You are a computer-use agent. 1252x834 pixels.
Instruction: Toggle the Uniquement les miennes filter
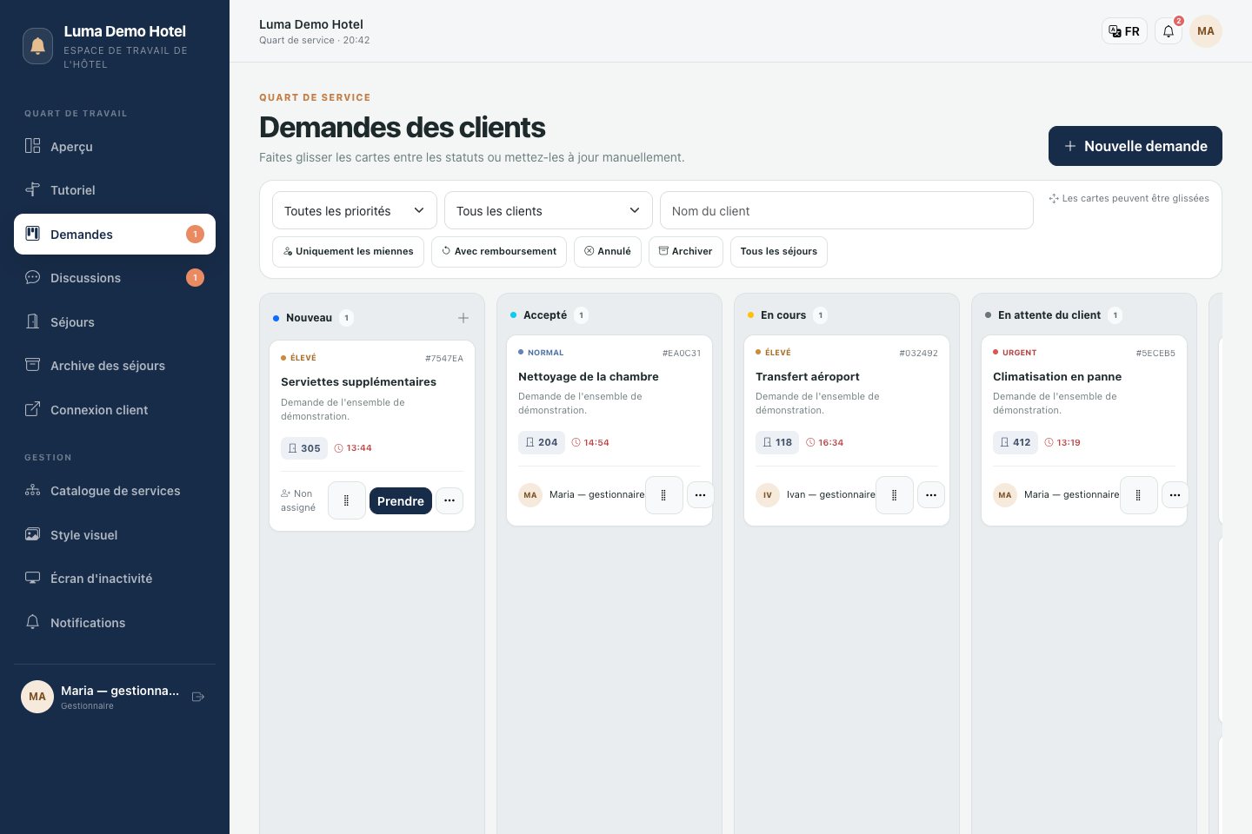tap(348, 251)
